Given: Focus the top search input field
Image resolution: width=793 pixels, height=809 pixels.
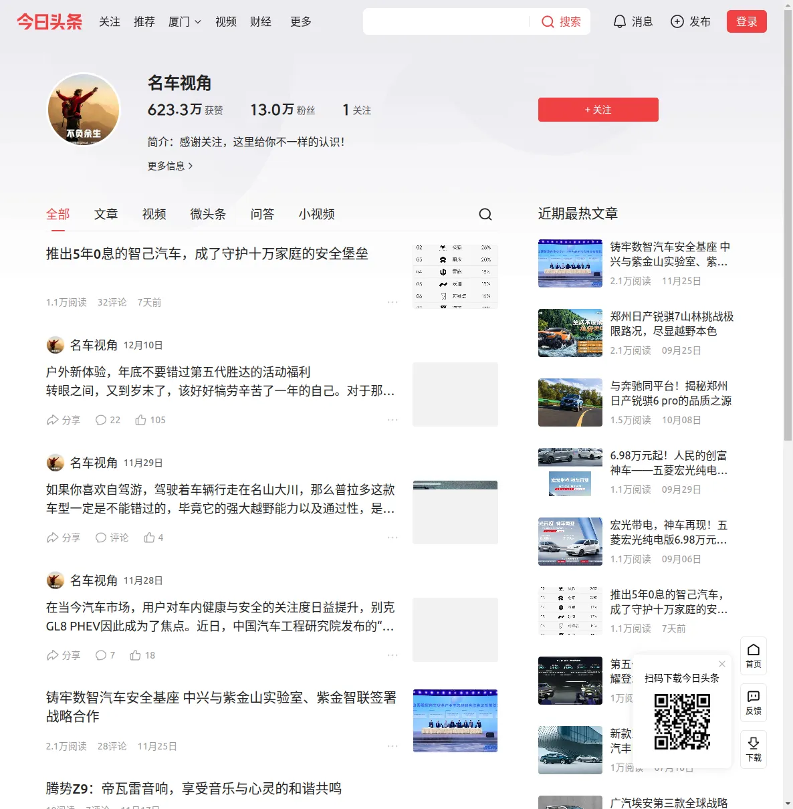Looking at the screenshot, I should 447,21.
